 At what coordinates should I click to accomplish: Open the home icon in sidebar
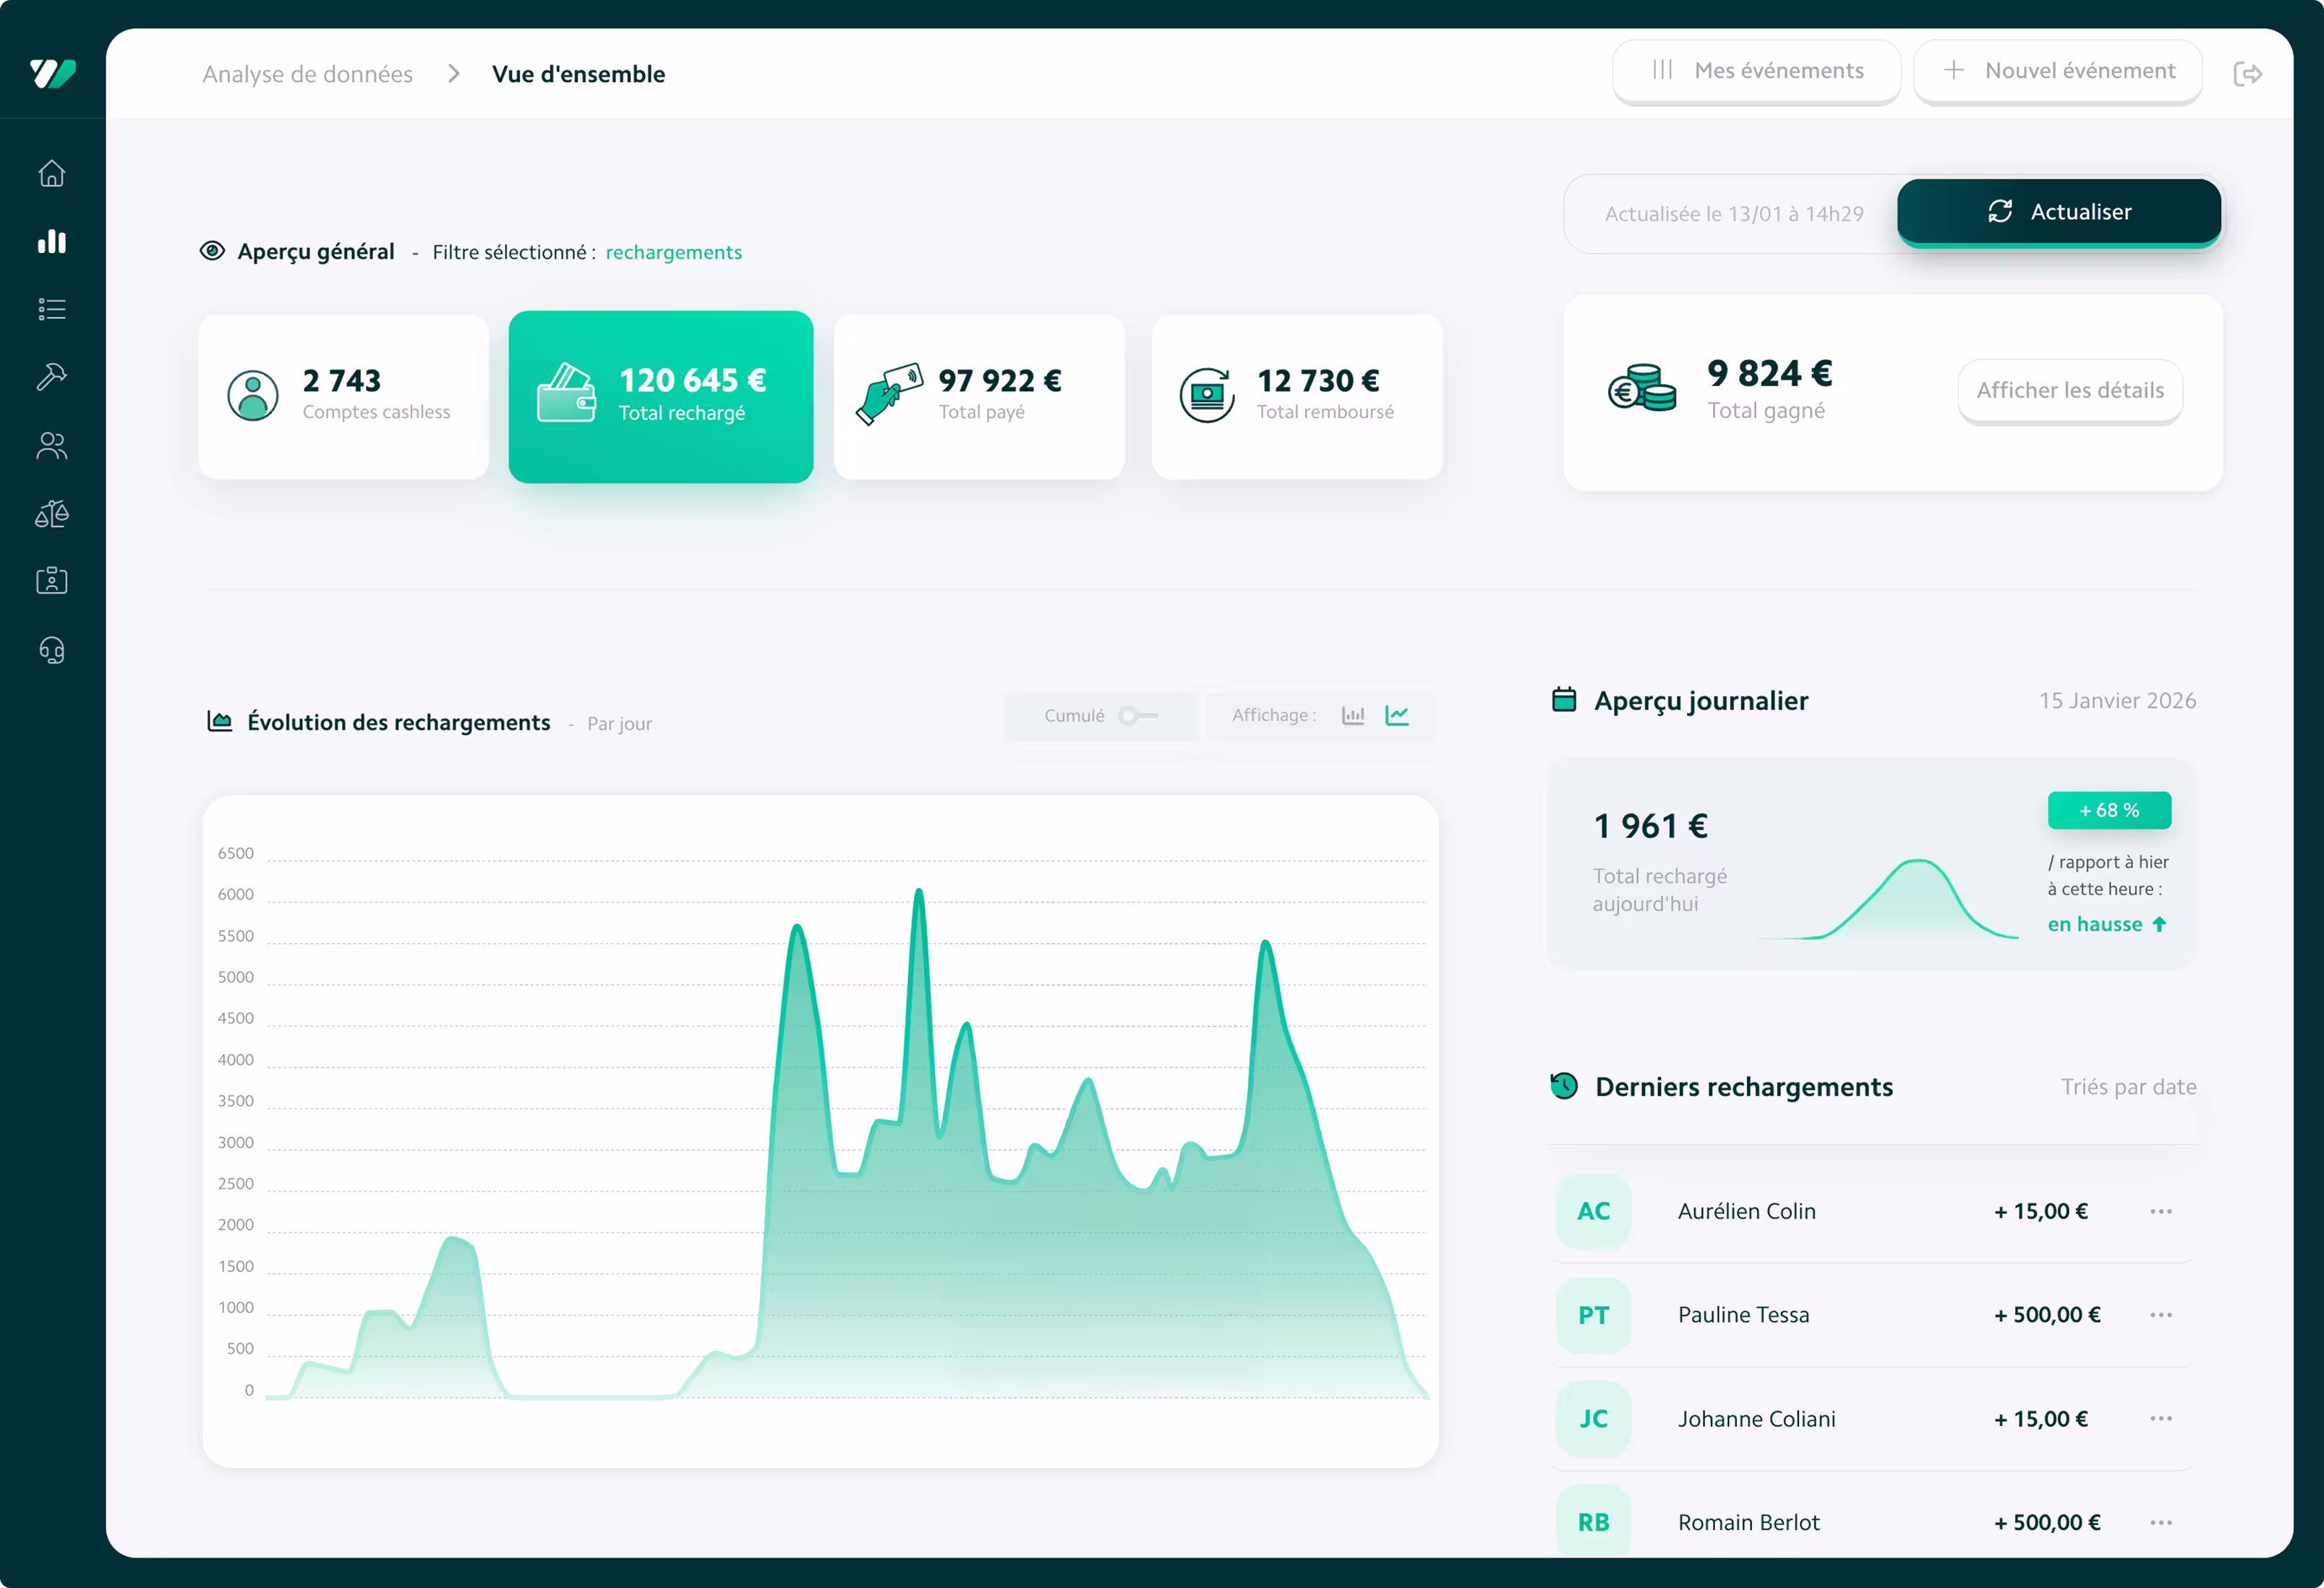(52, 174)
